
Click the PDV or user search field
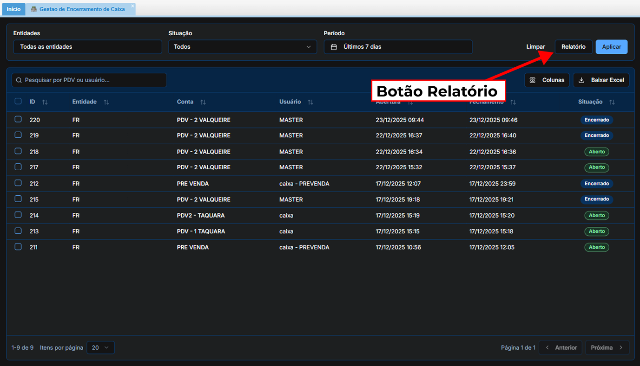point(89,80)
